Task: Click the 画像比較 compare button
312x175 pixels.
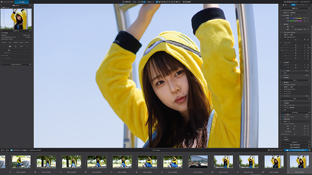Action: coord(126,2)
